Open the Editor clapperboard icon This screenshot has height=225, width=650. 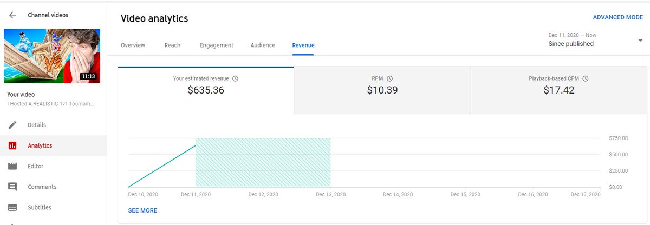pyautogui.click(x=12, y=166)
